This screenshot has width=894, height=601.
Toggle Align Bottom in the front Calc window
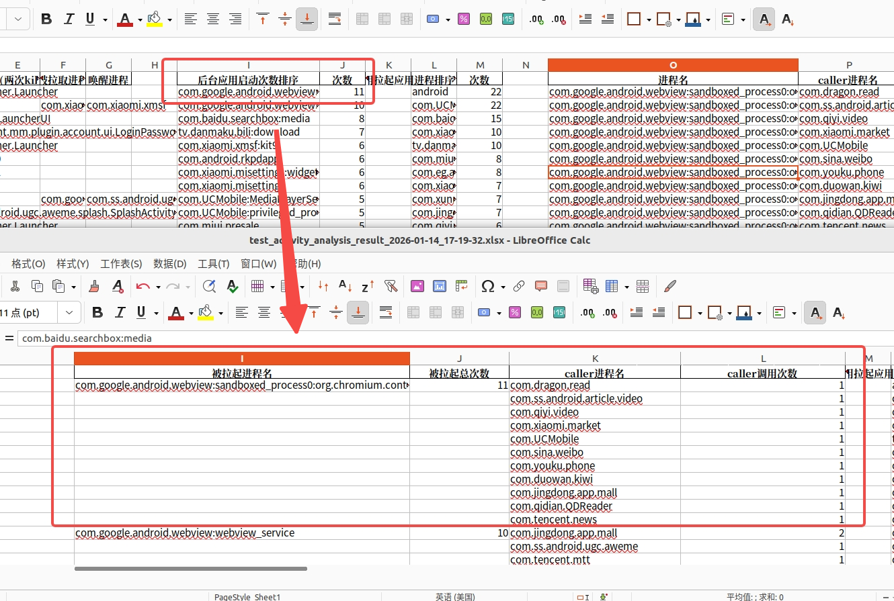coord(358,312)
